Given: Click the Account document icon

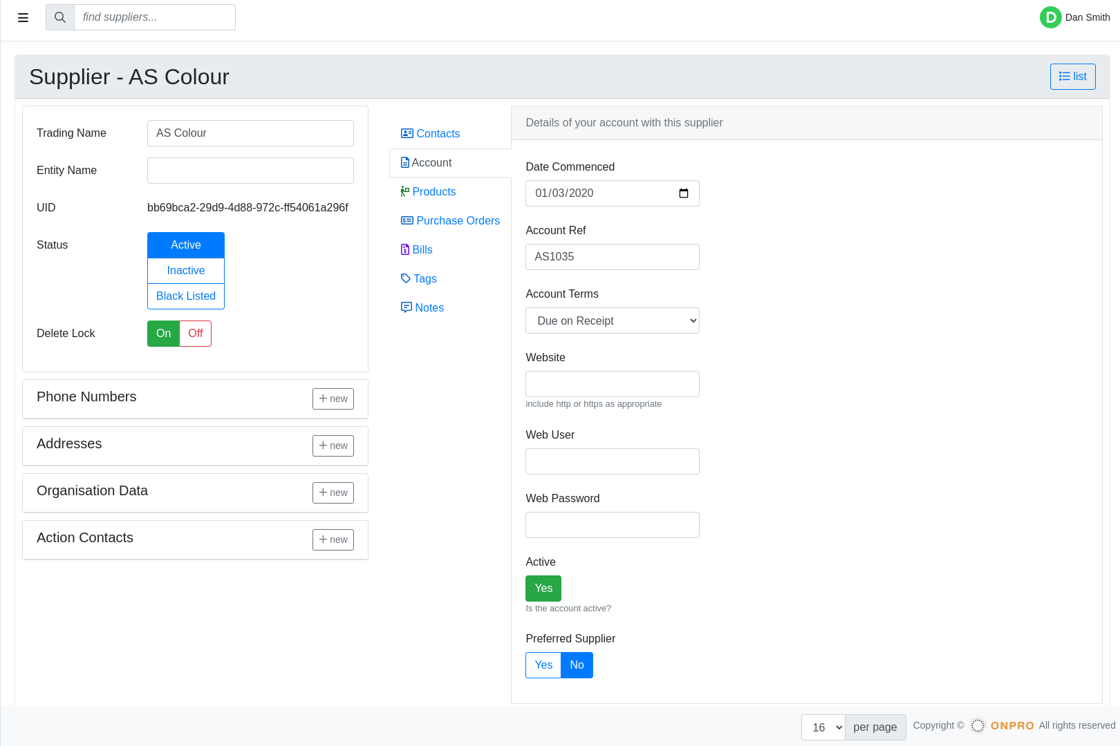Looking at the screenshot, I should (405, 162).
